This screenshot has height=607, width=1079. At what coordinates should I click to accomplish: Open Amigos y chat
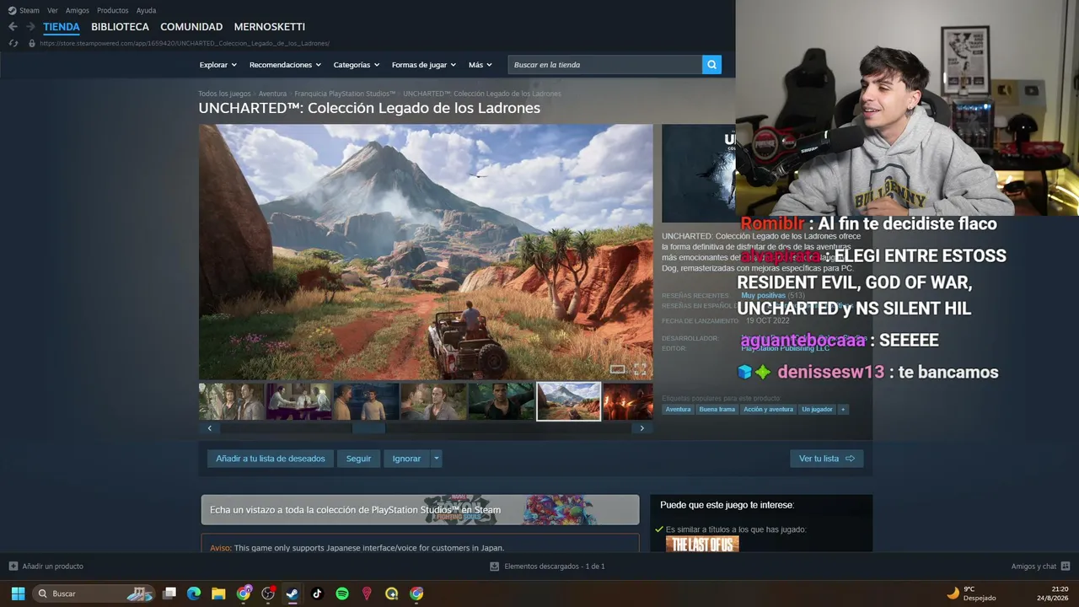coord(1040,567)
